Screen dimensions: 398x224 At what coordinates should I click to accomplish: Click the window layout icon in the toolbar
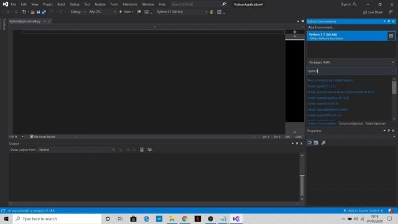click(220, 12)
